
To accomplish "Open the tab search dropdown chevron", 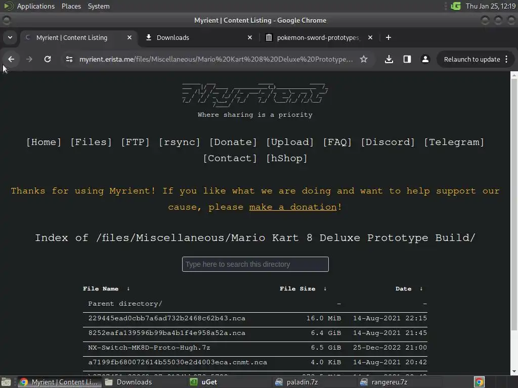I will tap(10, 37).
